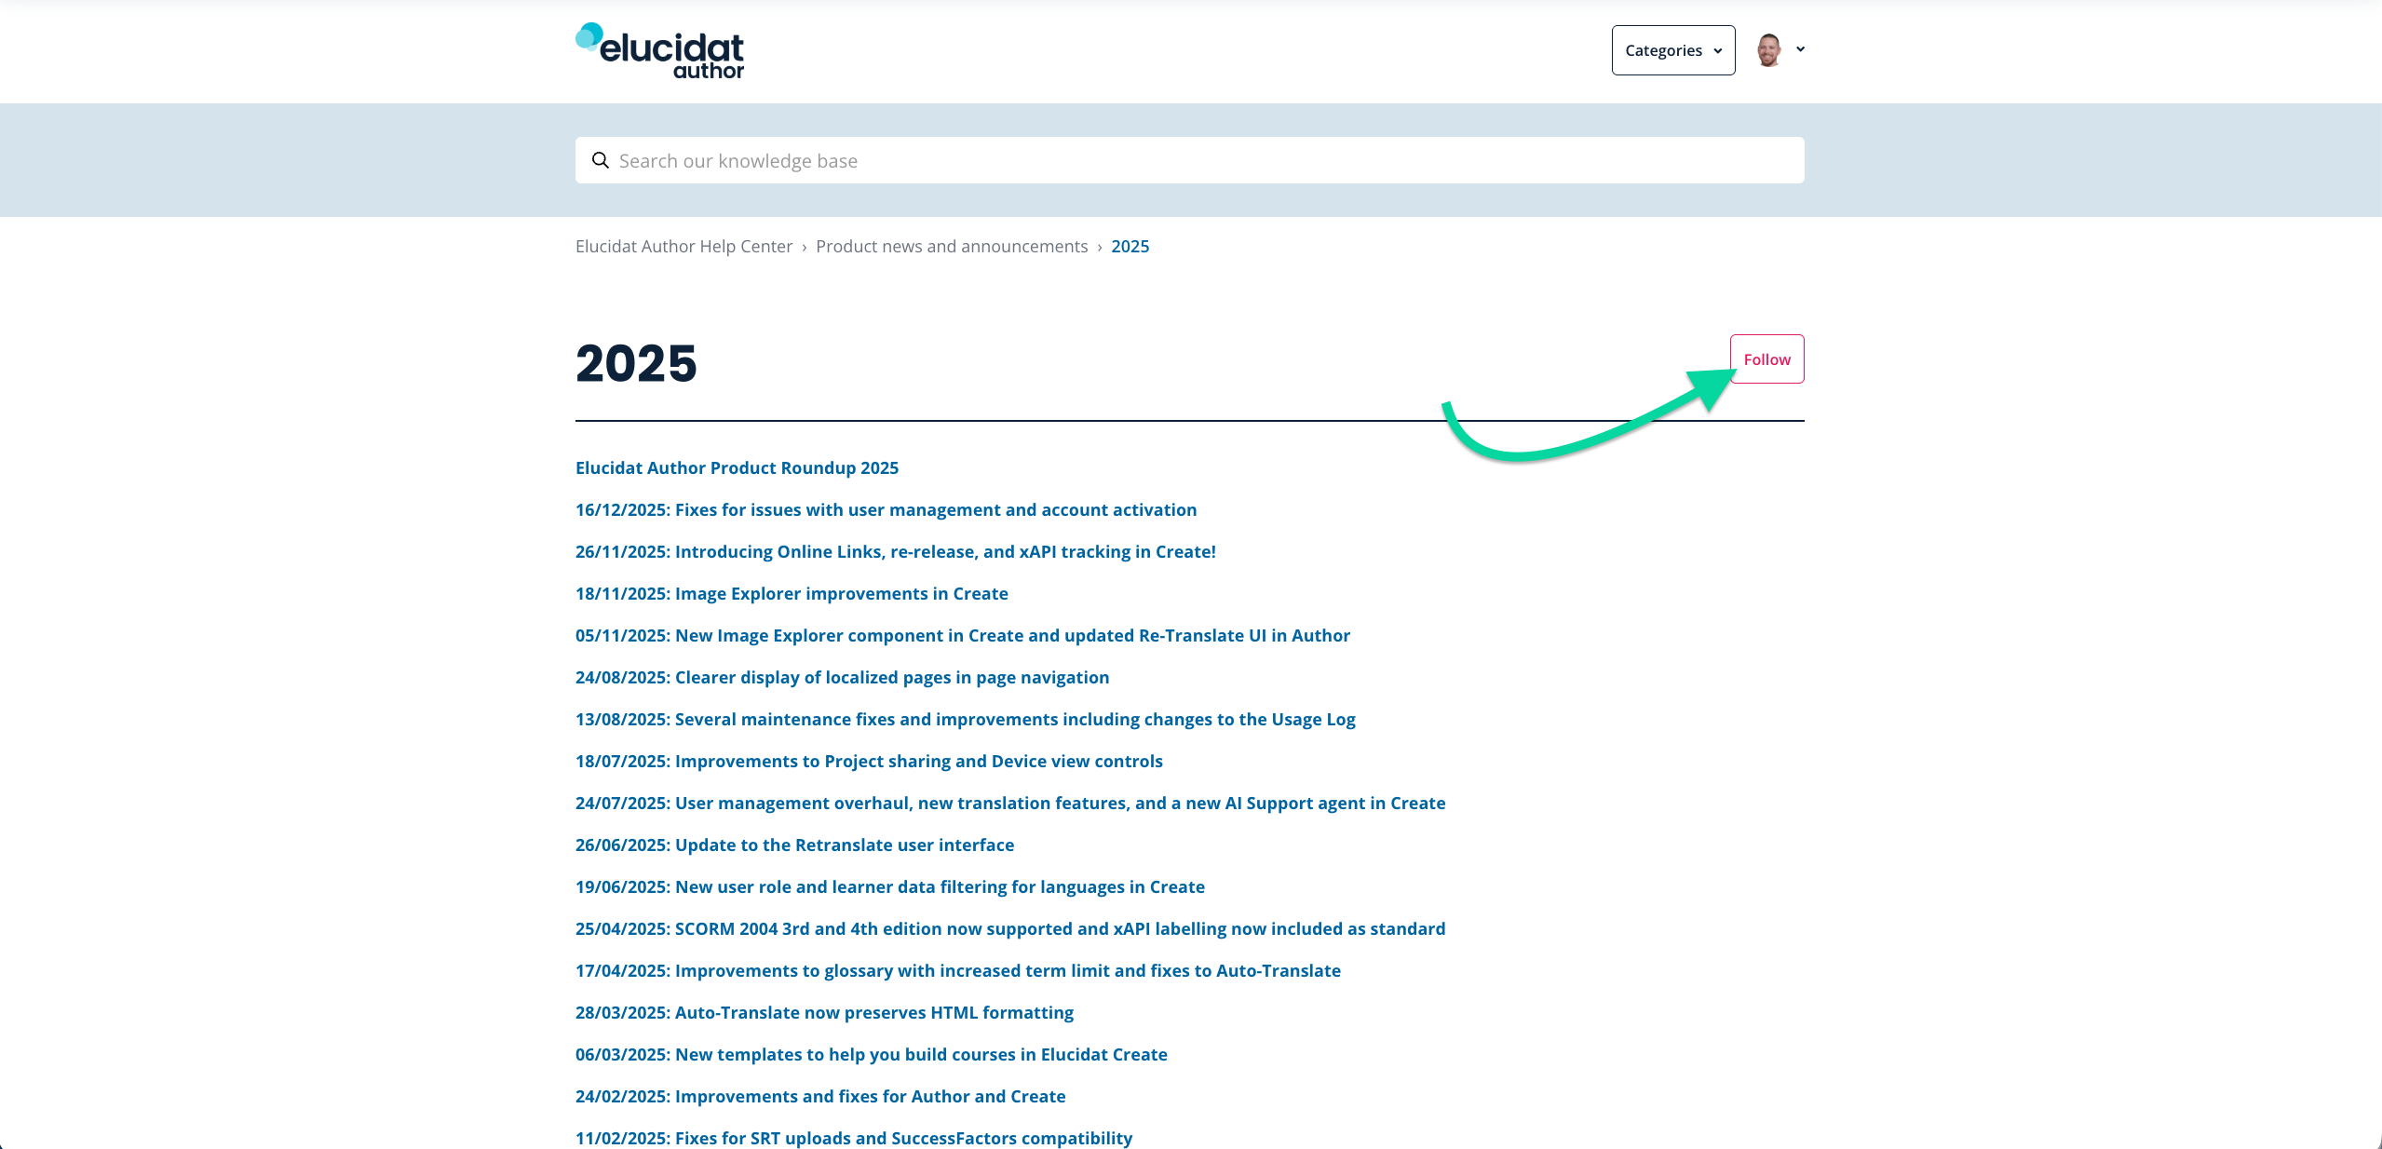Open 26/11/2025 Online Links article

[896, 551]
